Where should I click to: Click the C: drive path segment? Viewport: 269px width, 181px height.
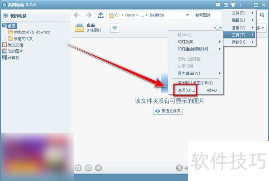tap(117, 15)
